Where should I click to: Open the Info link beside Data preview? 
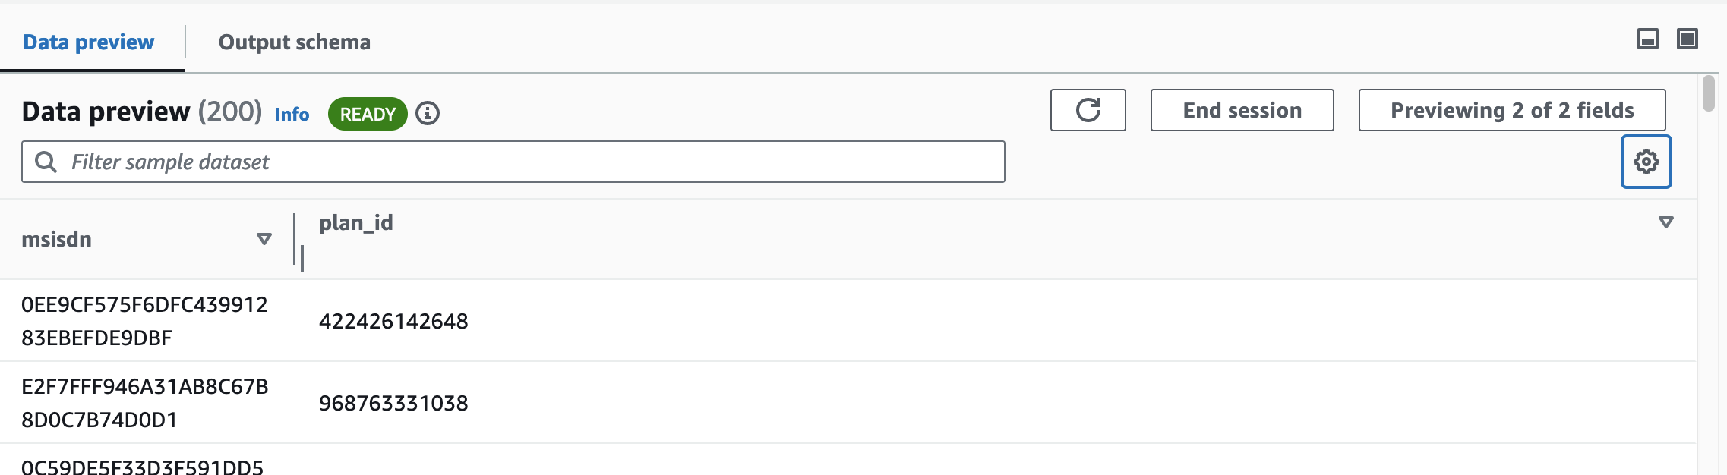click(x=292, y=115)
